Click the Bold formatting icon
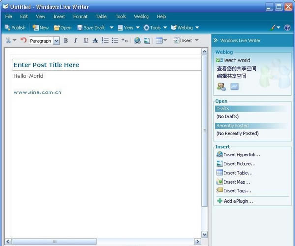 pos(66,41)
